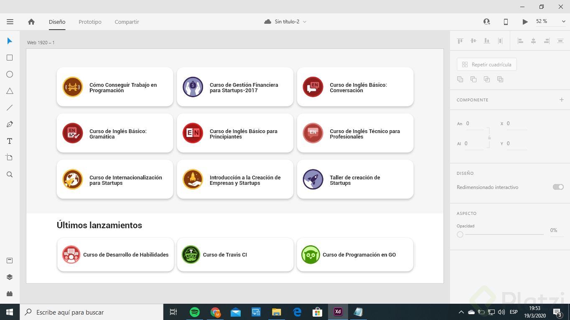
Task: Select the Select (arrow) tool
Action: (x=10, y=41)
